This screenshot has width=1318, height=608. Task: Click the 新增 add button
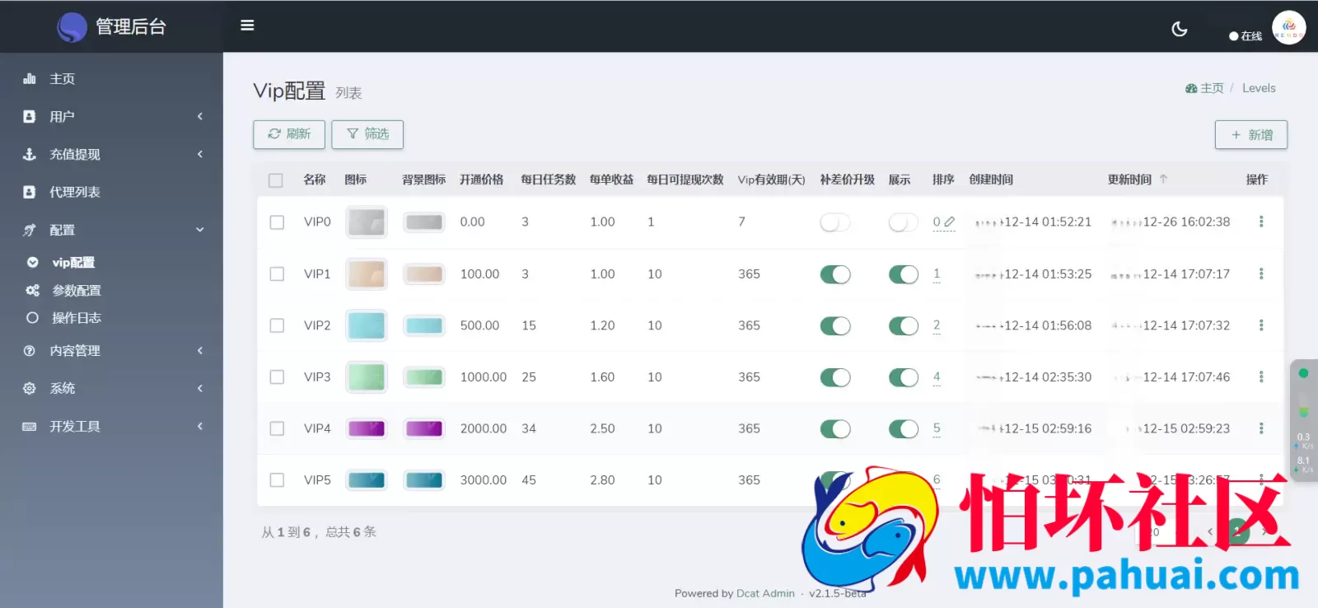[x=1251, y=135]
